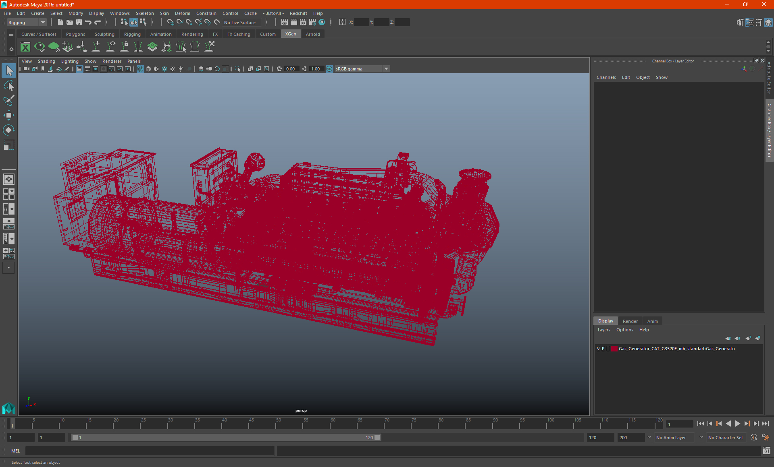Click the Redo arrow icon
Viewport: 774px width, 467px height.
coord(98,23)
